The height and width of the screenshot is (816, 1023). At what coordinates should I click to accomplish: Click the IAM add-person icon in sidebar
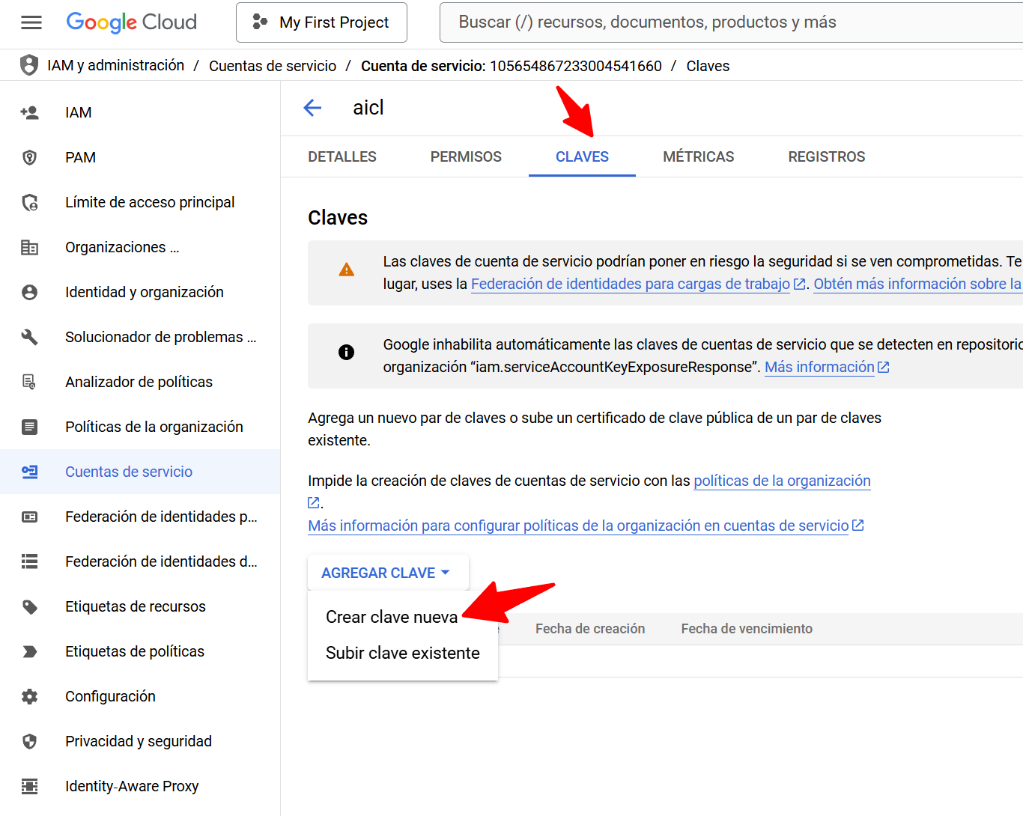[30, 112]
